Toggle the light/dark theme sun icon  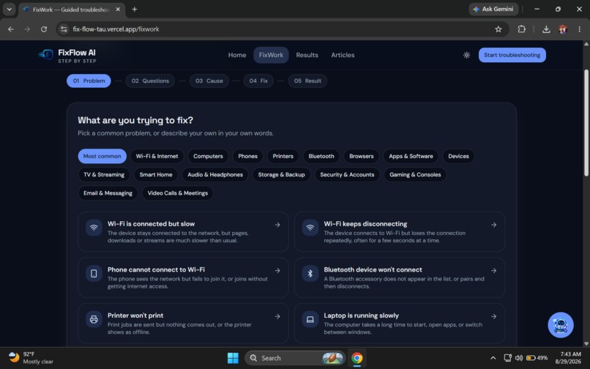click(466, 55)
